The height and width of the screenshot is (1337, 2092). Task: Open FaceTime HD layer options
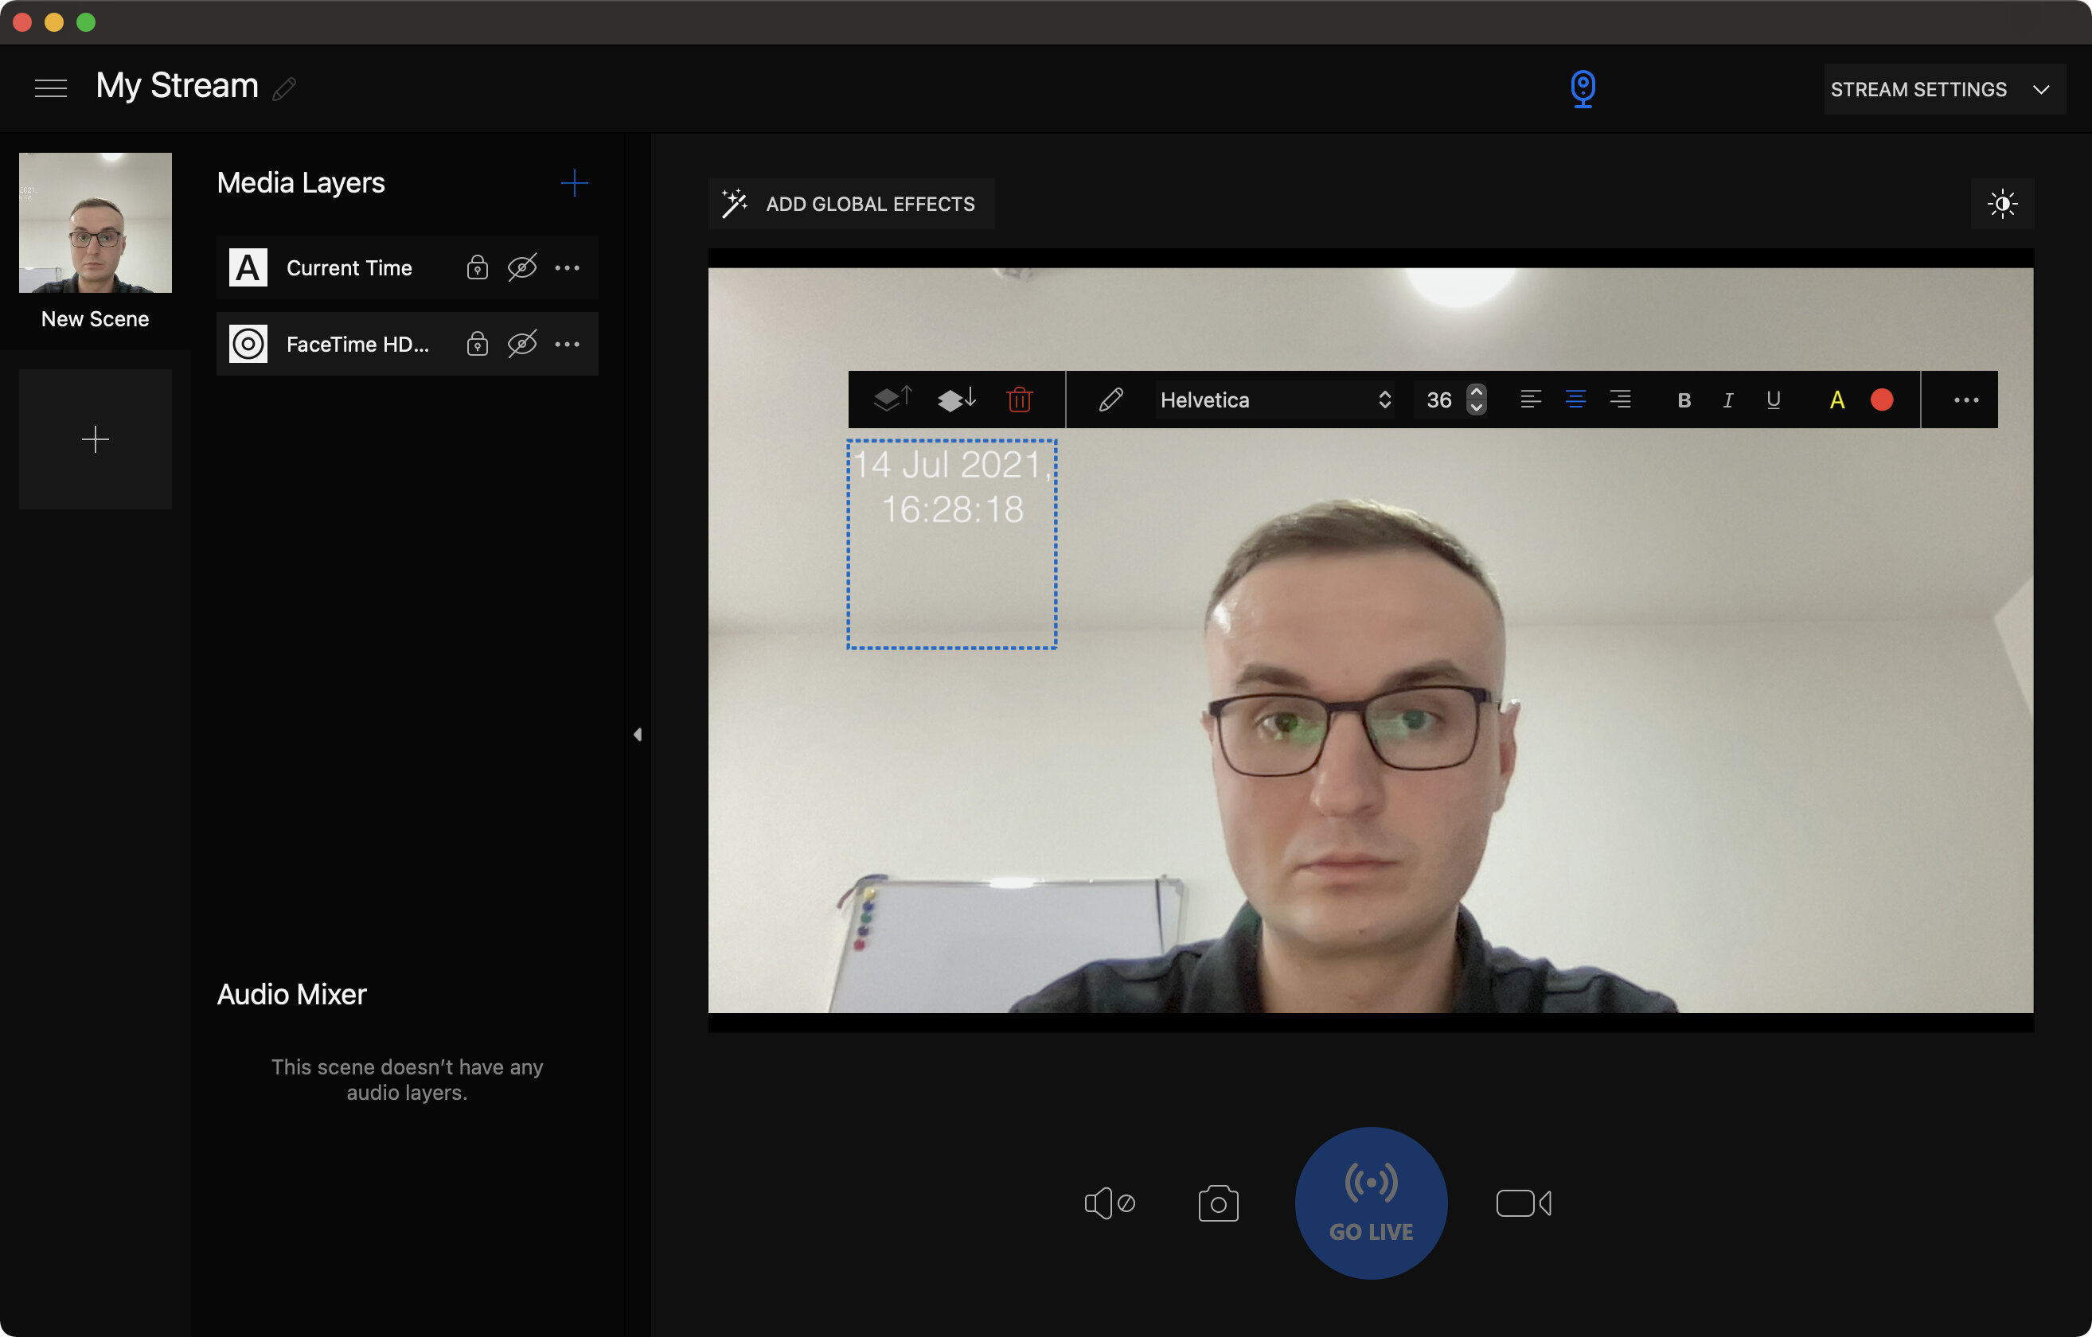(x=568, y=344)
